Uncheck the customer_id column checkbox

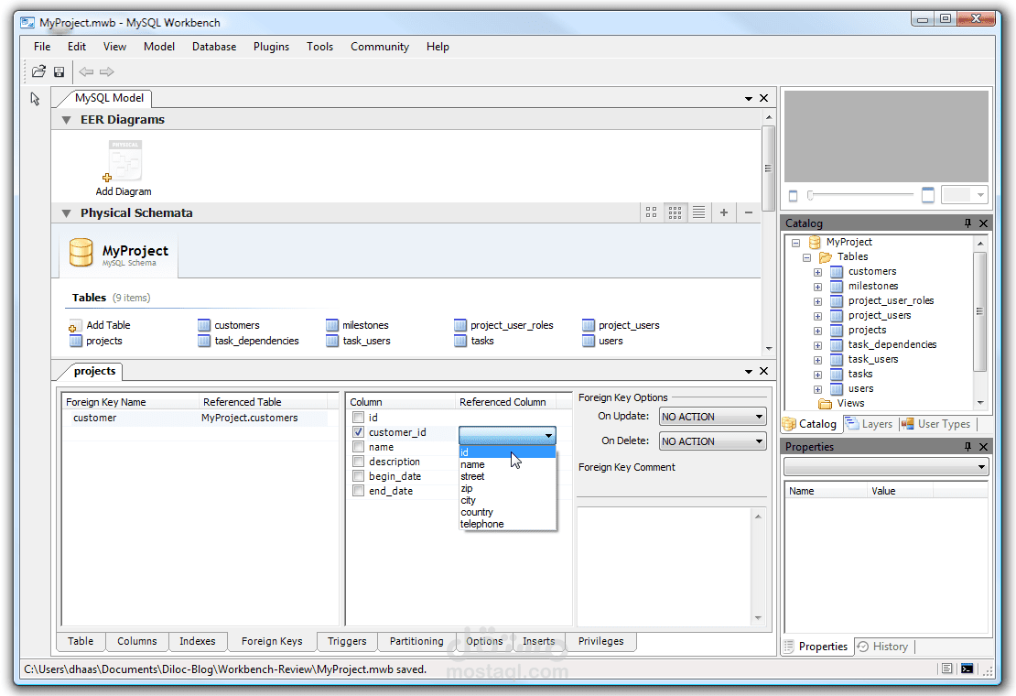point(358,431)
